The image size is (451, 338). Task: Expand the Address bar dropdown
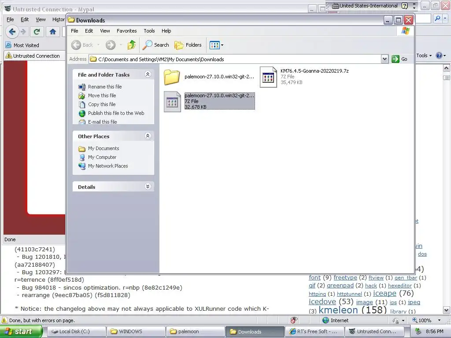(x=384, y=59)
